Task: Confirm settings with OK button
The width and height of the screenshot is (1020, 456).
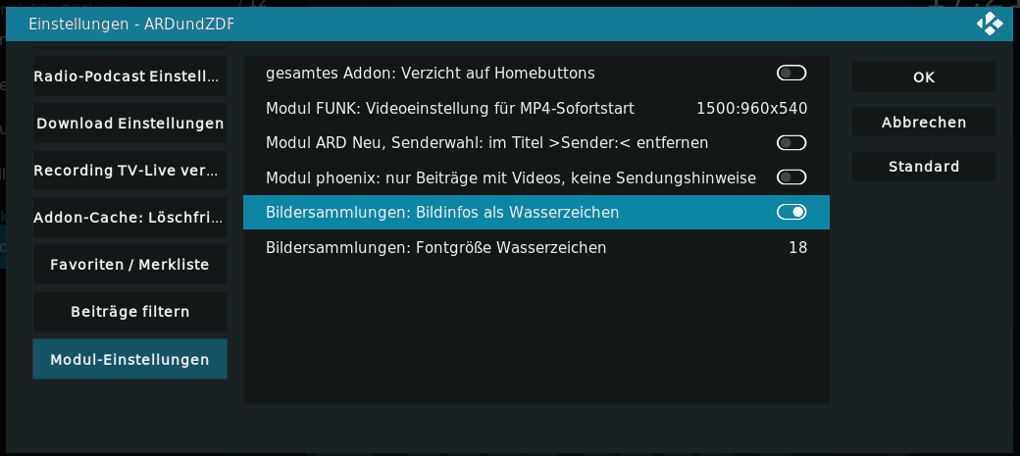Action: click(924, 76)
